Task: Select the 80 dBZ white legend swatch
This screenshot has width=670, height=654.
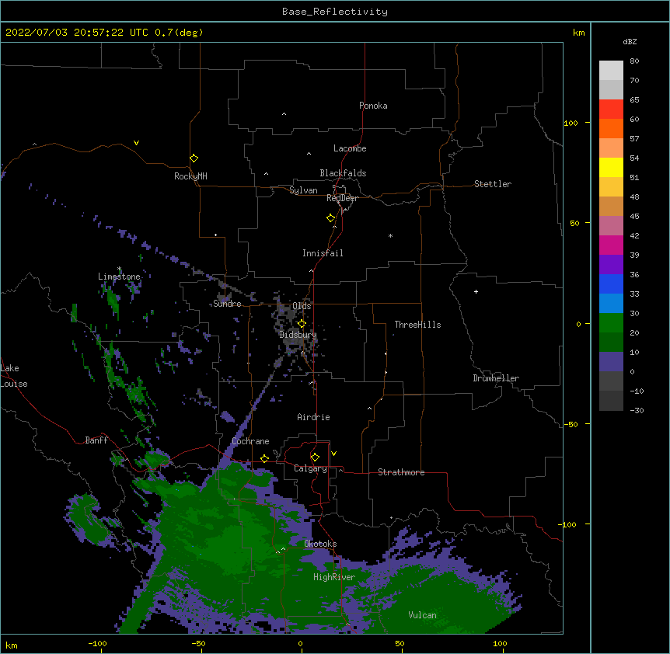Action: pyautogui.click(x=611, y=70)
